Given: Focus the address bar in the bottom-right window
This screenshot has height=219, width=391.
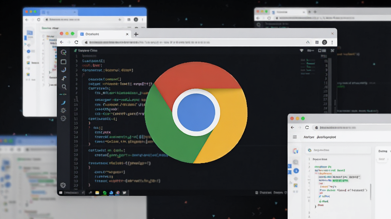Looking at the screenshot, I should point(352,128).
